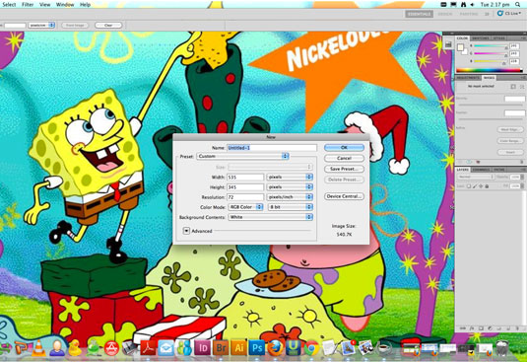Viewport: 527px width, 362px height.
Task: Open the Background Contents White dropdown
Action: [x=271, y=217]
